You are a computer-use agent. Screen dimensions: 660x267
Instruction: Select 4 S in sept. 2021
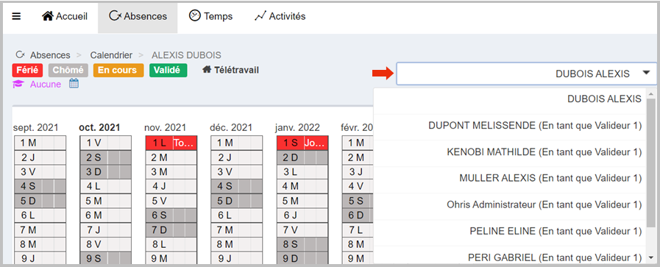40,186
